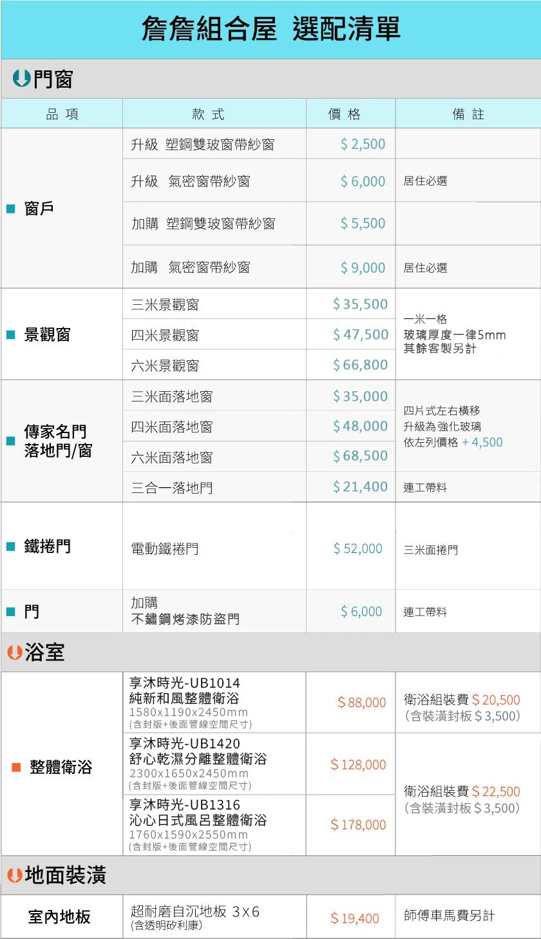Image resolution: width=541 pixels, height=939 pixels.
Task: Click the teal square bullet next to 景觀窗
Action: pos(10,334)
